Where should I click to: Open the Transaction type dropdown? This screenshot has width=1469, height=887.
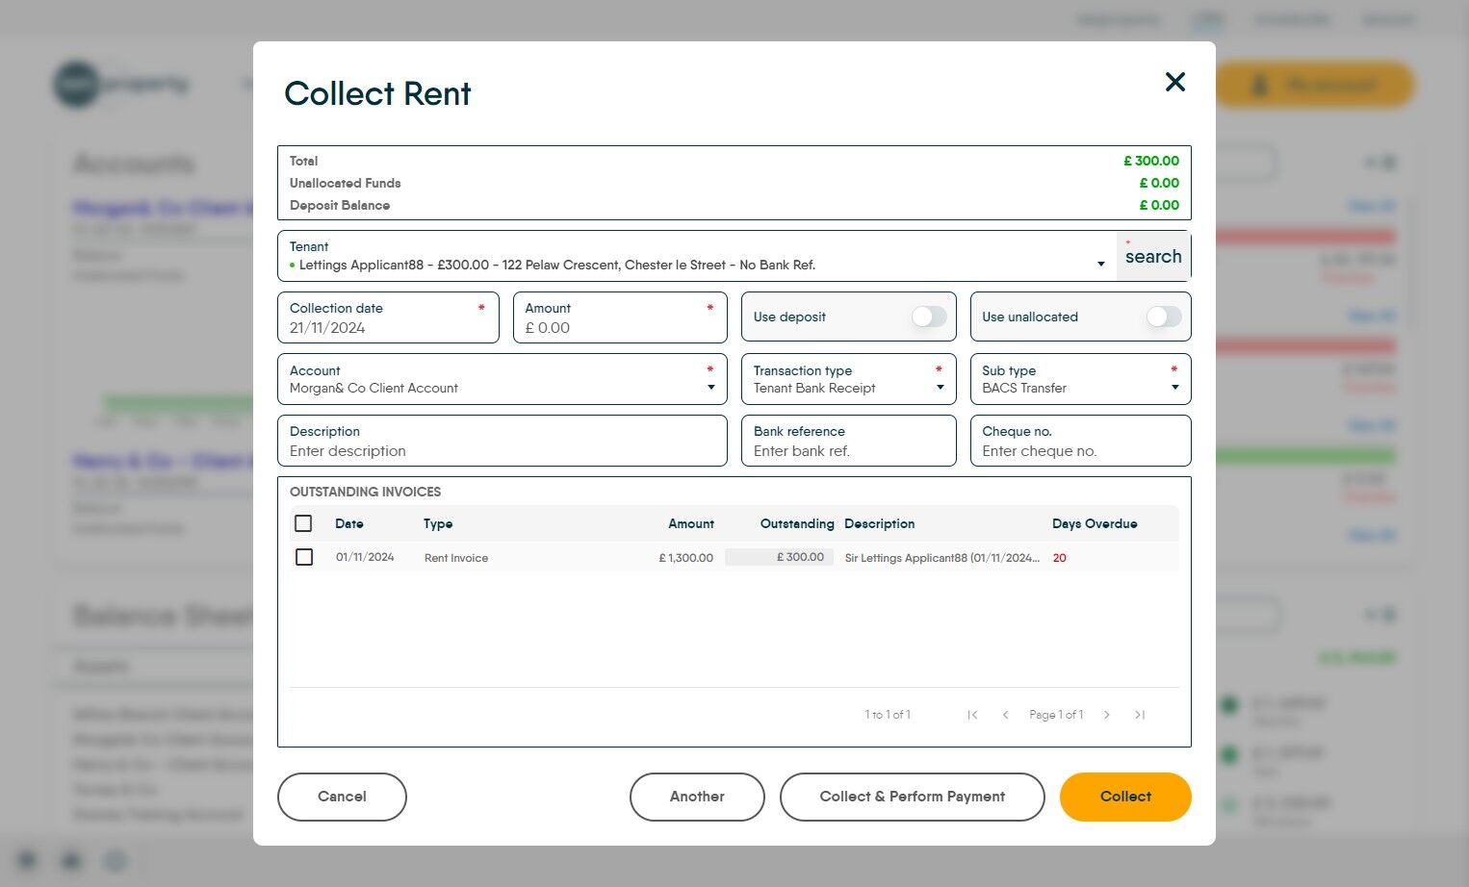click(940, 388)
